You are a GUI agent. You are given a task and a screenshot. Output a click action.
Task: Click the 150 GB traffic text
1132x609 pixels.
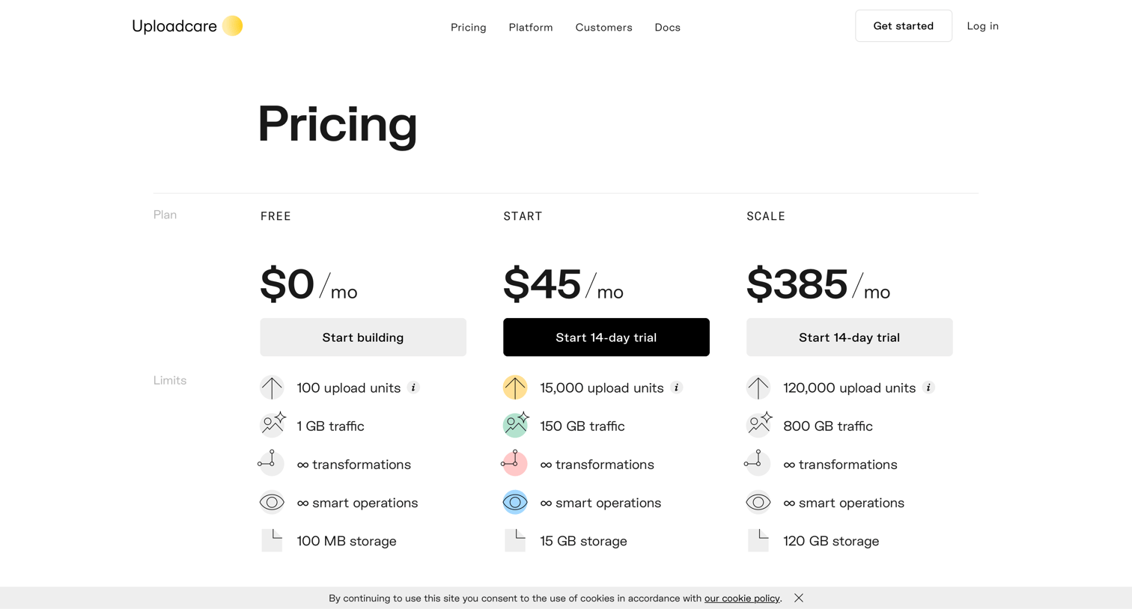pos(582,426)
